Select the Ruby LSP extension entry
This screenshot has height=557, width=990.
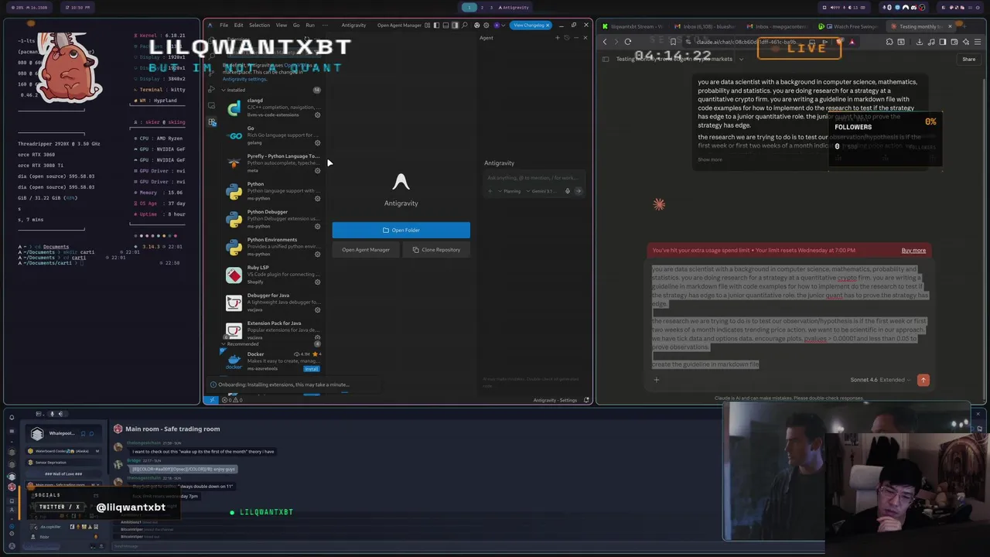pyautogui.click(x=271, y=275)
